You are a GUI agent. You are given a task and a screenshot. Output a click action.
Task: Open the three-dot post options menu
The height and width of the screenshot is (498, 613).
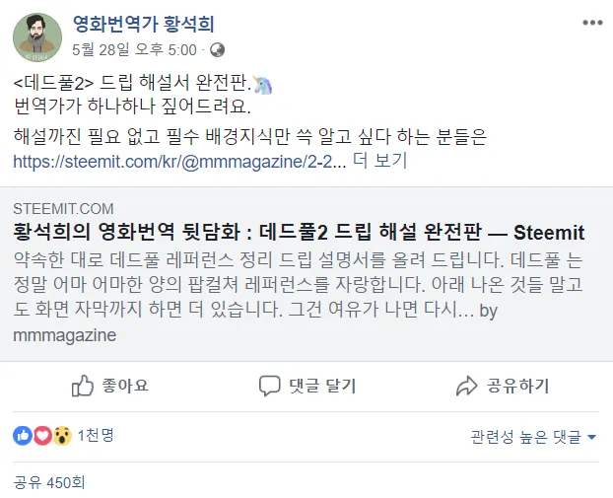tap(591, 22)
